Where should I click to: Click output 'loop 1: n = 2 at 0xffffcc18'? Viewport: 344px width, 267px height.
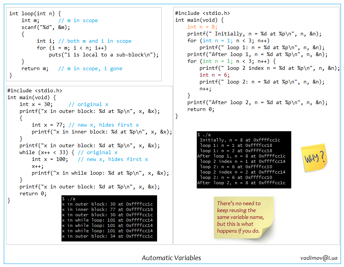(236, 151)
